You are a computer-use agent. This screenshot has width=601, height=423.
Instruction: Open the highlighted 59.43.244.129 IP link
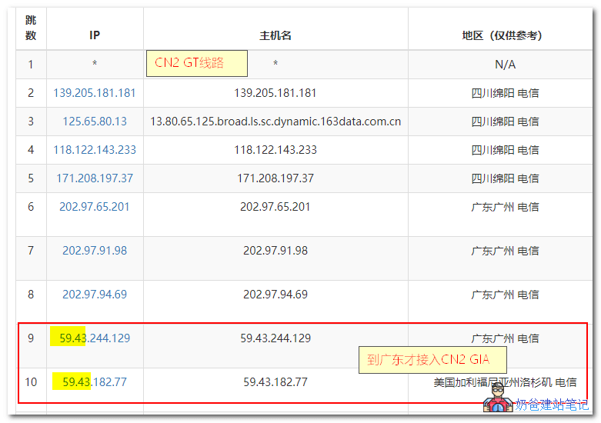95,338
